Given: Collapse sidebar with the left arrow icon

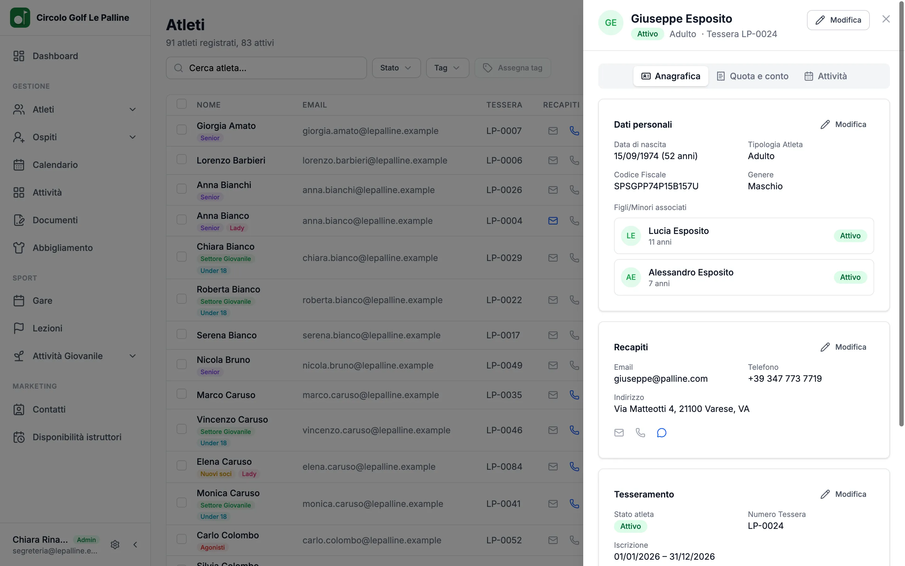Looking at the screenshot, I should [135, 544].
